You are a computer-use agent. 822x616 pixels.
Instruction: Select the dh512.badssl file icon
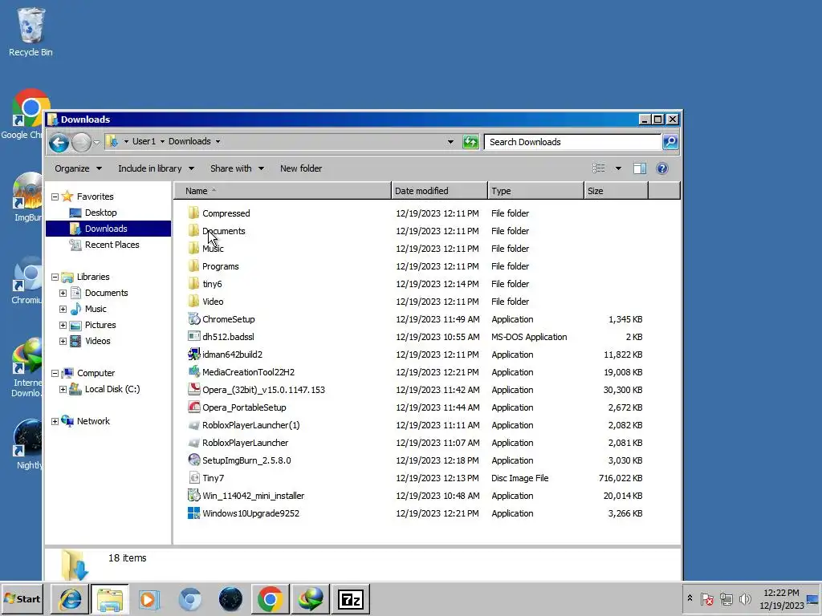(194, 336)
